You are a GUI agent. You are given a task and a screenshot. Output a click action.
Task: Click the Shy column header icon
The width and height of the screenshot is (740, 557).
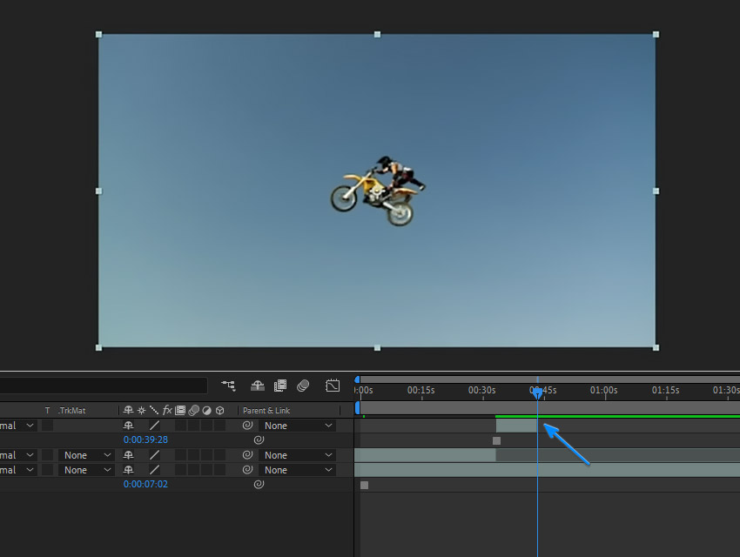[128, 410]
